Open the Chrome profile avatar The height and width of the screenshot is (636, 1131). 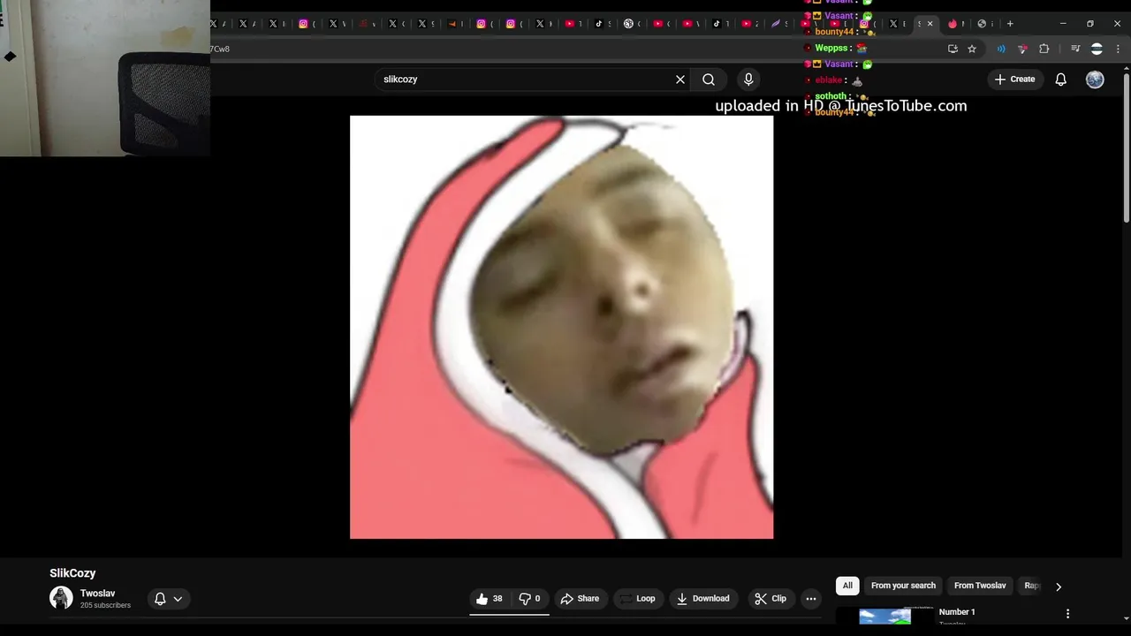coord(1097,49)
